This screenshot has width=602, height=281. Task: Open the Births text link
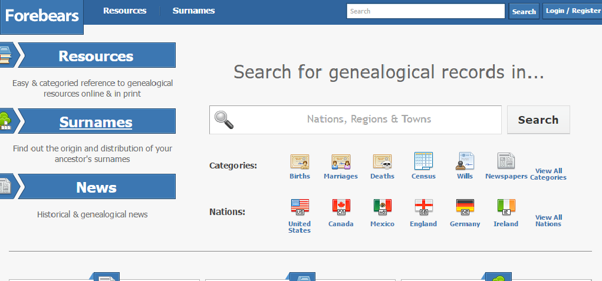click(300, 176)
